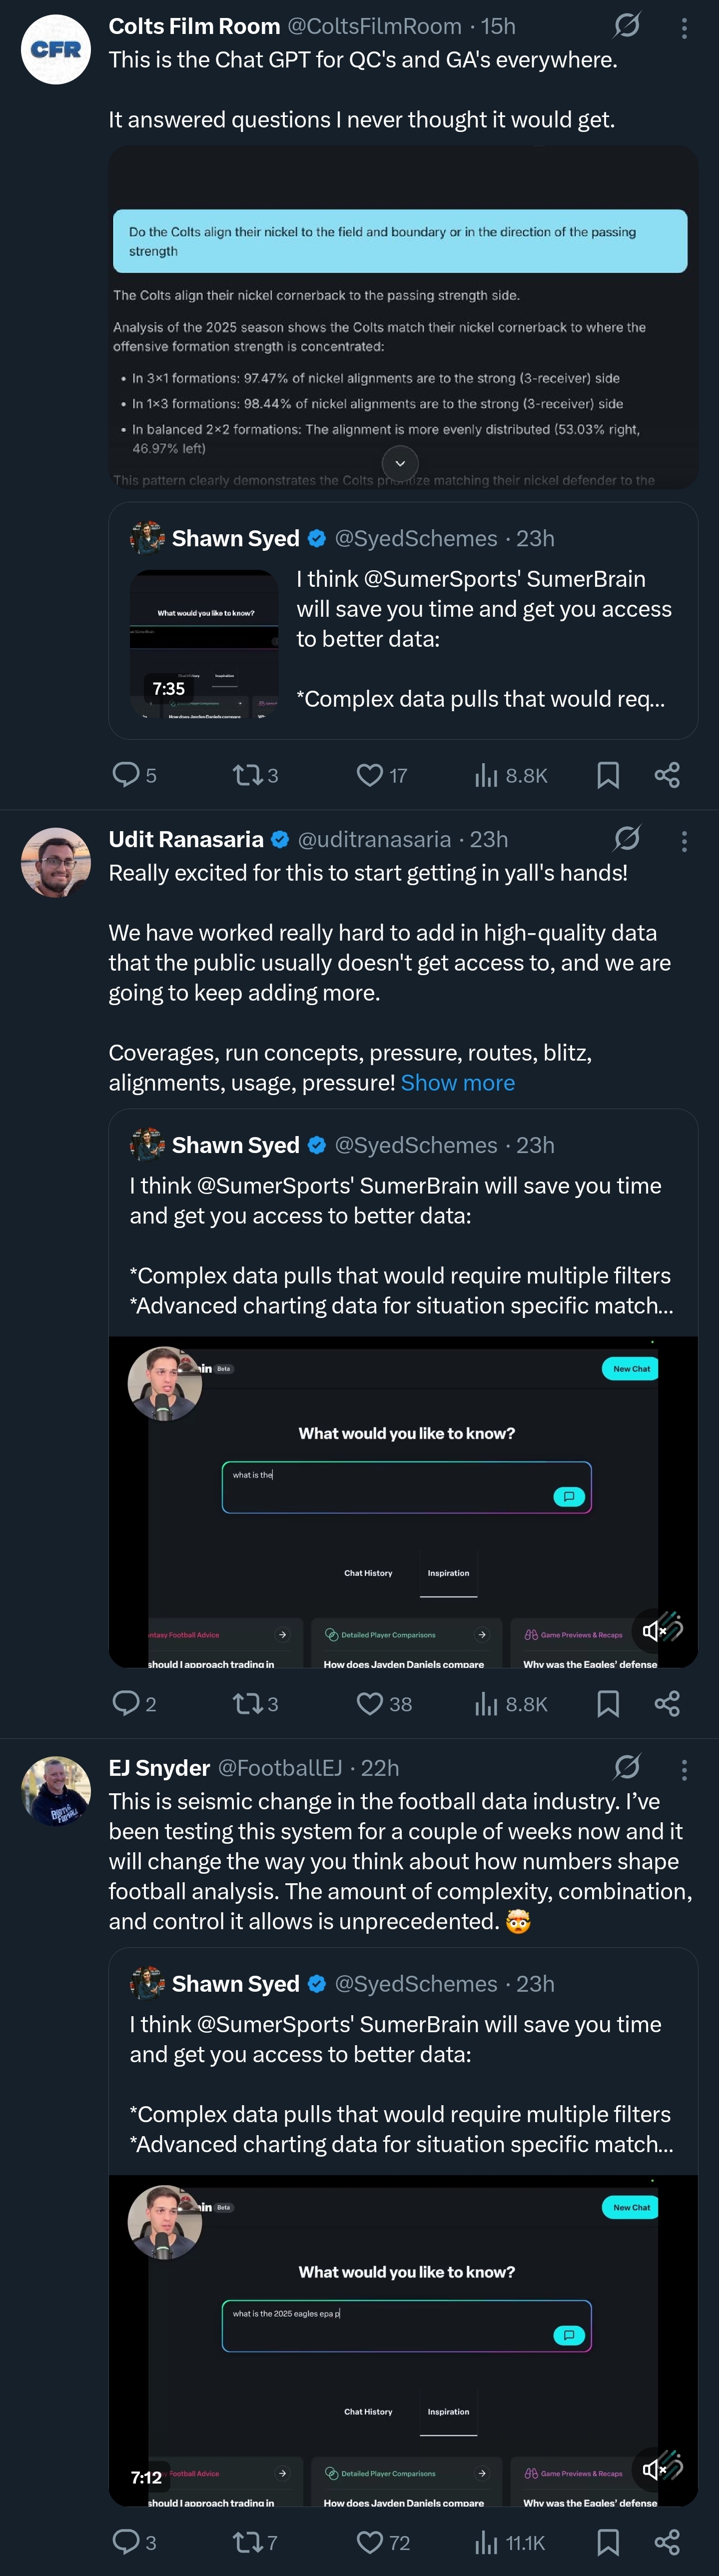719x2576 pixels.
Task: Open @ColtsFilmRoom profile handle
Action: [x=375, y=26]
